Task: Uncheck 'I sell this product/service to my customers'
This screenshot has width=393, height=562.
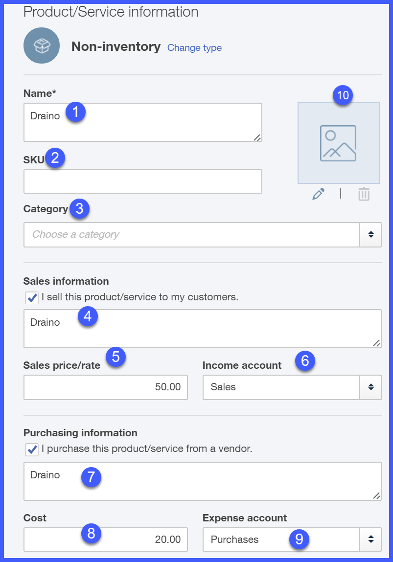Action: 32,297
